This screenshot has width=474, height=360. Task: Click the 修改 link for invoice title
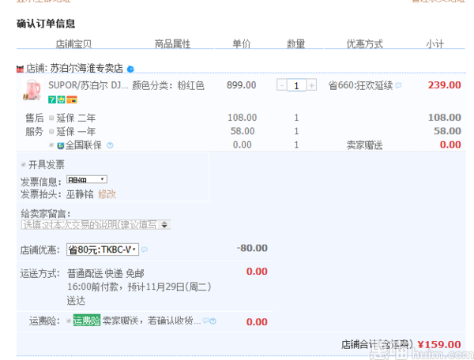107,193
